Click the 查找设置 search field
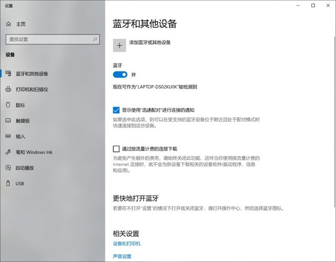336x262 pixels. pos(52,39)
